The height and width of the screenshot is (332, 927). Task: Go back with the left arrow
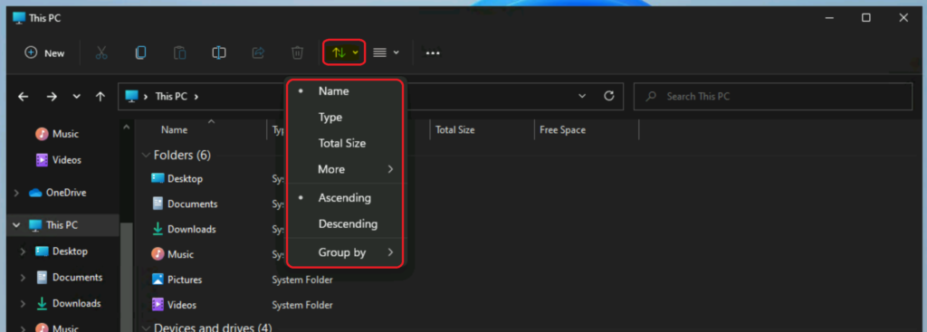(23, 96)
